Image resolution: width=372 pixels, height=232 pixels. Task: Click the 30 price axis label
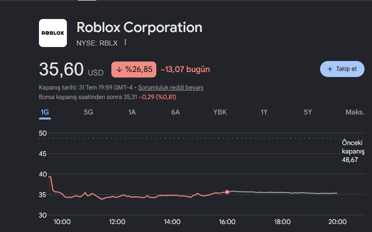point(43,215)
